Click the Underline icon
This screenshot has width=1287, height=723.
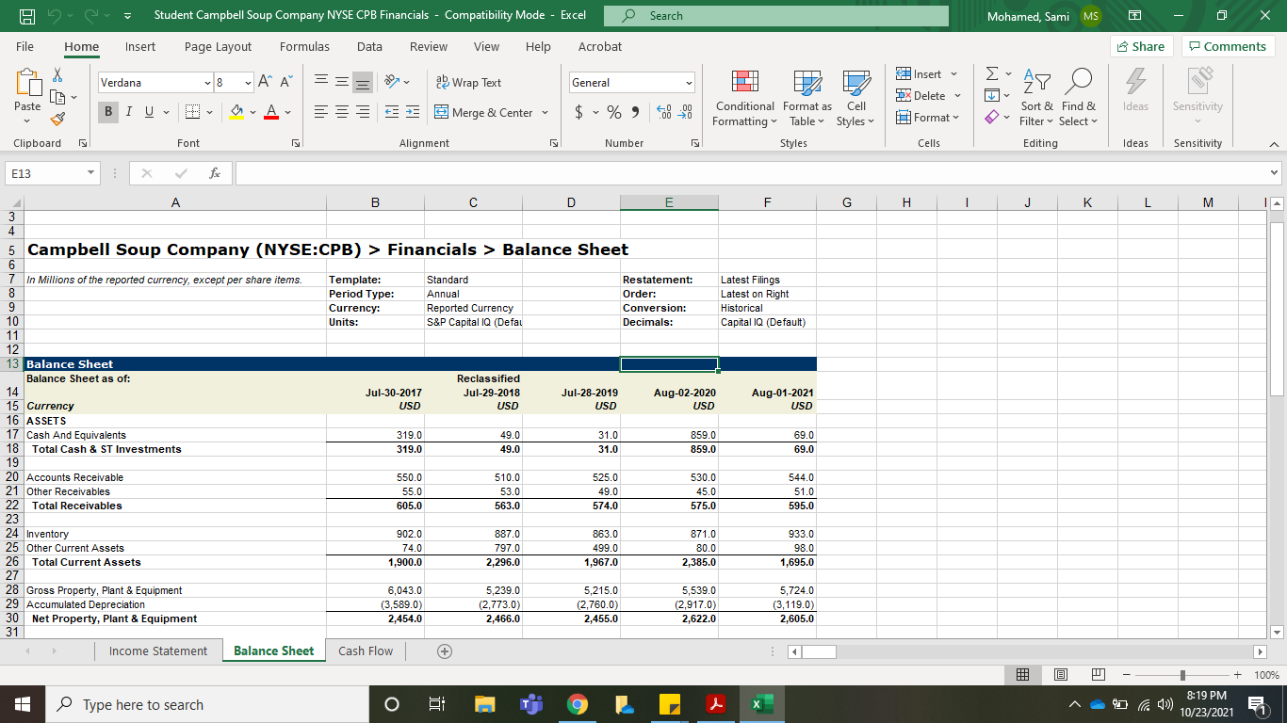pos(148,112)
